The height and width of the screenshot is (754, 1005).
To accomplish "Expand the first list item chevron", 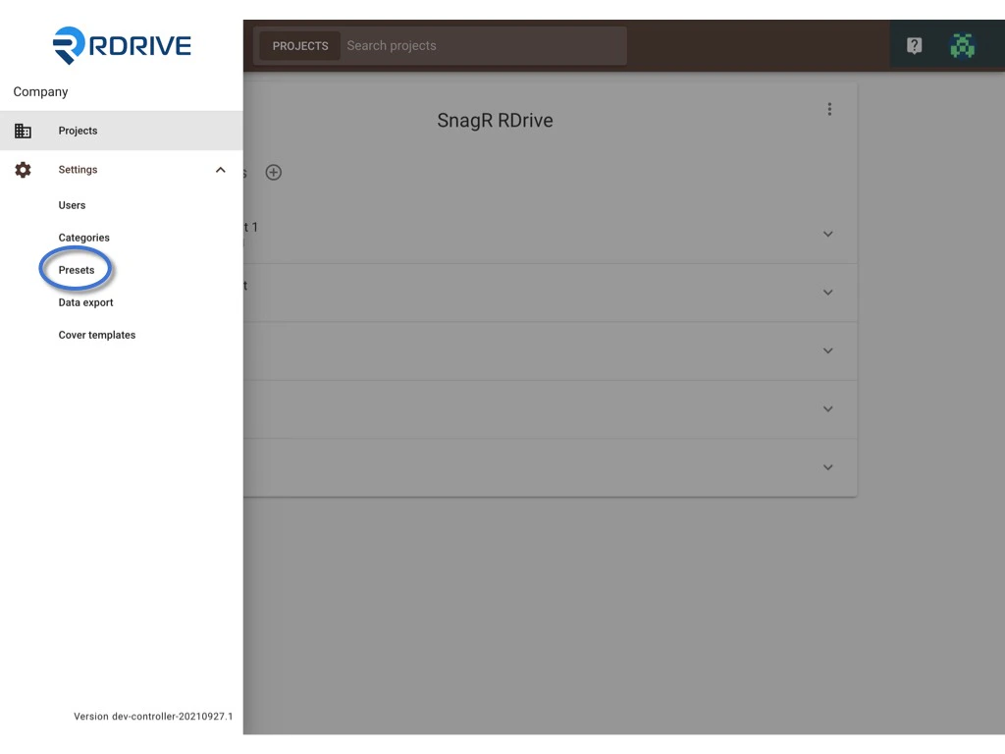I will coord(827,234).
